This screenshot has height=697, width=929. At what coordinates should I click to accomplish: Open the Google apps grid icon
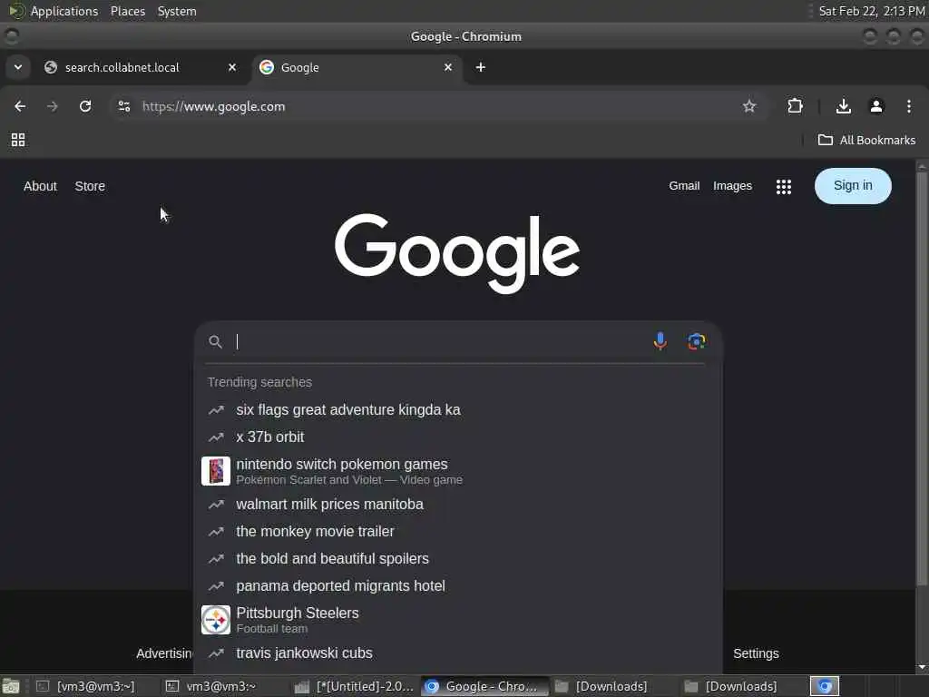click(783, 187)
